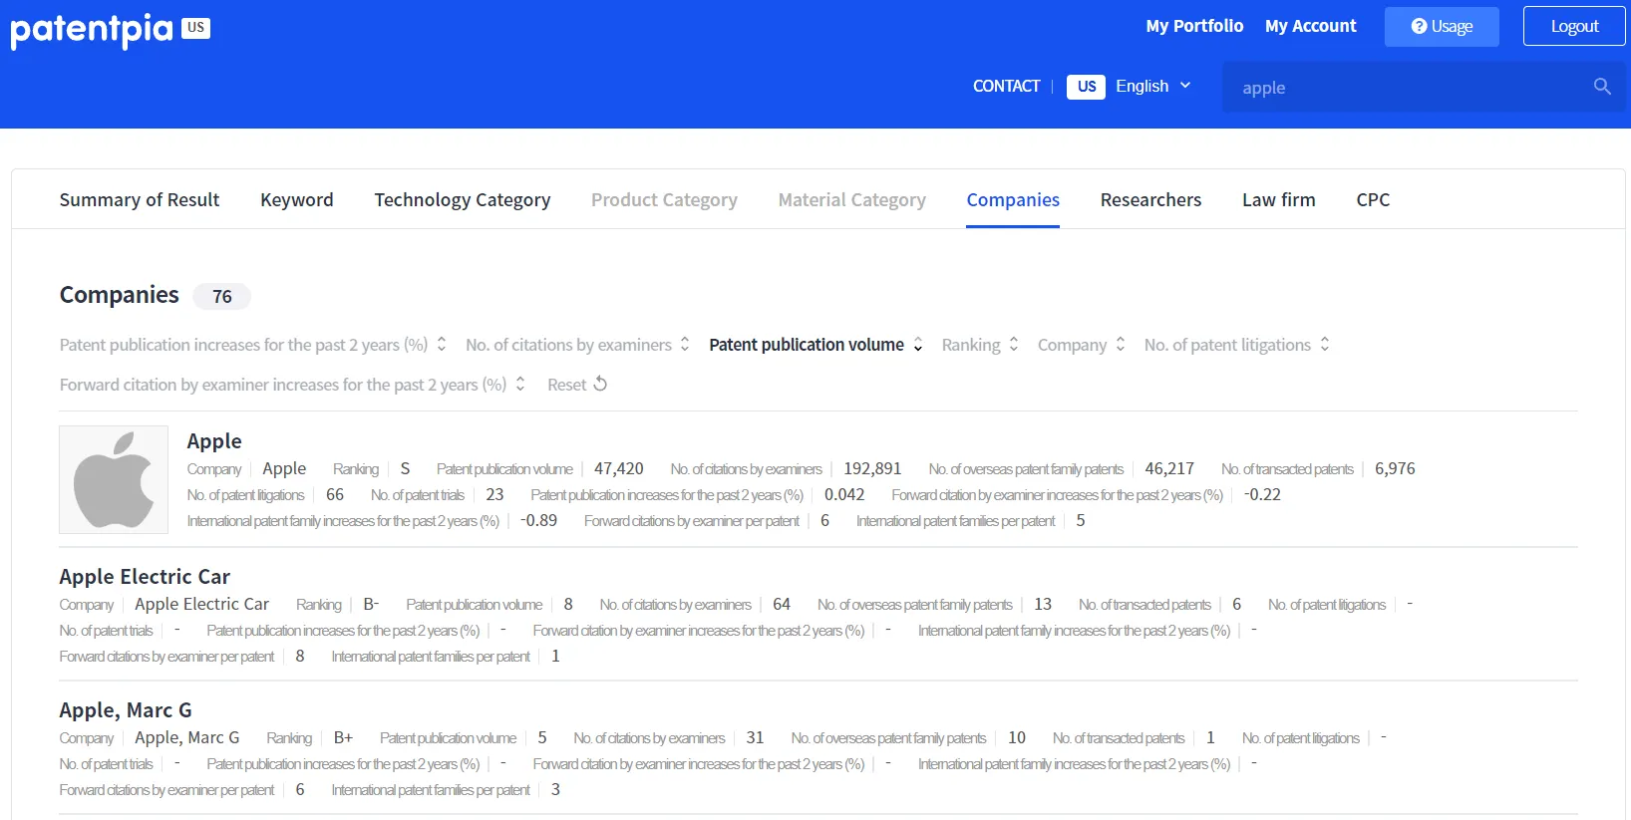Open the Technology Category tab
This screenshot has height=820, width=1631.
pos(463,200)
